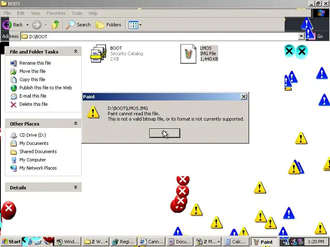Open the Tools menu
Viewport: 330px width, 247px height.
[77, 13]
